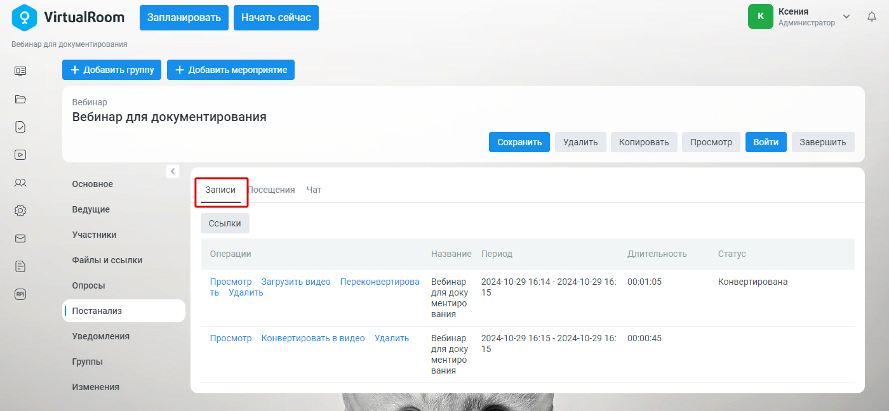This screenshot has height=411, width=889.
Task: Switch to the Чат tab
Action: pyautogui.click(x=314, y=190)
